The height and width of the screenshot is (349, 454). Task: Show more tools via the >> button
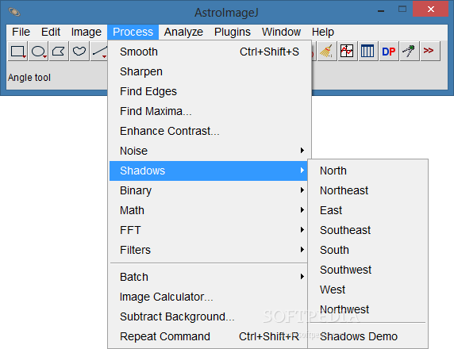click(429, 52)
